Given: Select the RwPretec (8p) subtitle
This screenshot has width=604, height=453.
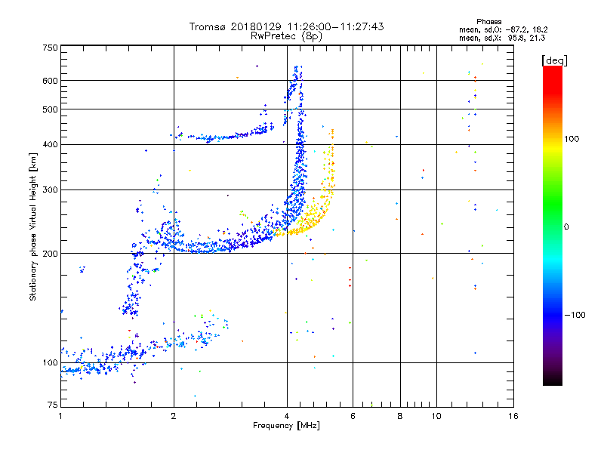Looking at the screenshot, I should tap(286, 36).
